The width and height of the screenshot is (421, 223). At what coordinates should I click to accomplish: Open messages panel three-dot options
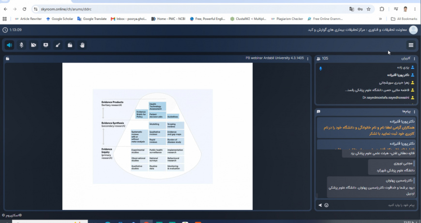click(x=414, y=111)
